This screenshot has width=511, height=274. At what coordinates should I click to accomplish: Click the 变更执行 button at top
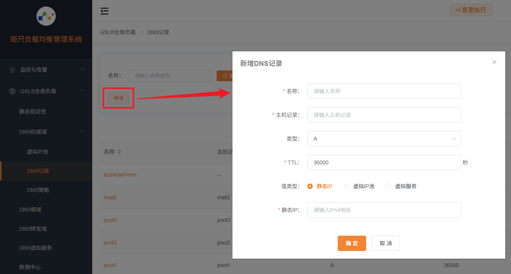tap(471, 10)
